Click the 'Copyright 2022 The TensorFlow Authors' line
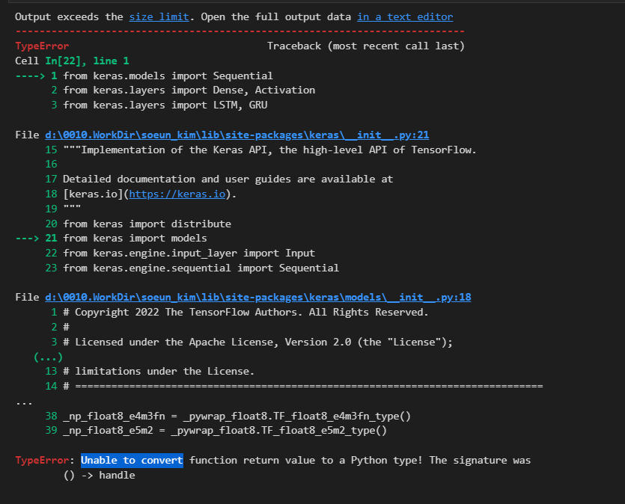Screen dimensions: 625x504 [246, 312]
